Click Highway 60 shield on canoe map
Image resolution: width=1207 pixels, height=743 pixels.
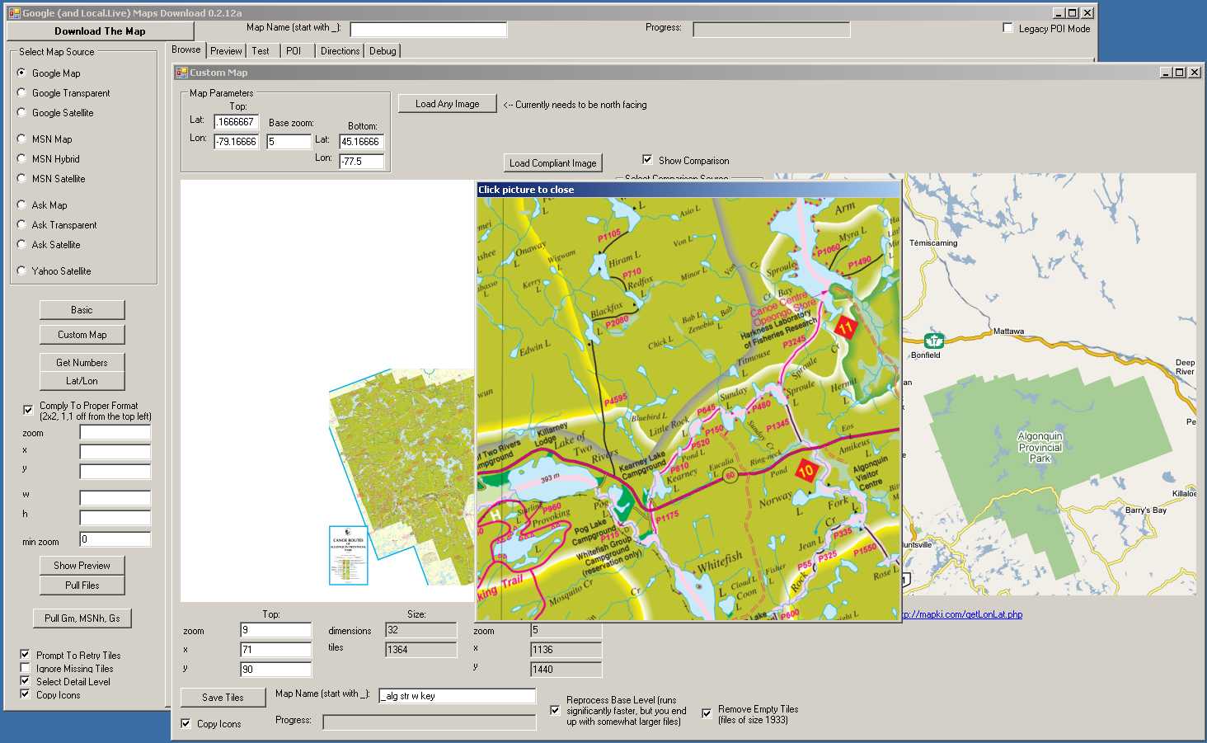coord(730,476)
